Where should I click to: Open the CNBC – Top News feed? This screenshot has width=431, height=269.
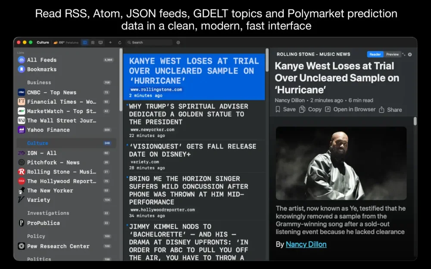point(66,92)
